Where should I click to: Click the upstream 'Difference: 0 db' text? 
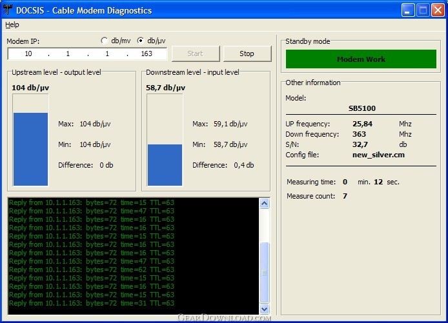coord(86,165)
